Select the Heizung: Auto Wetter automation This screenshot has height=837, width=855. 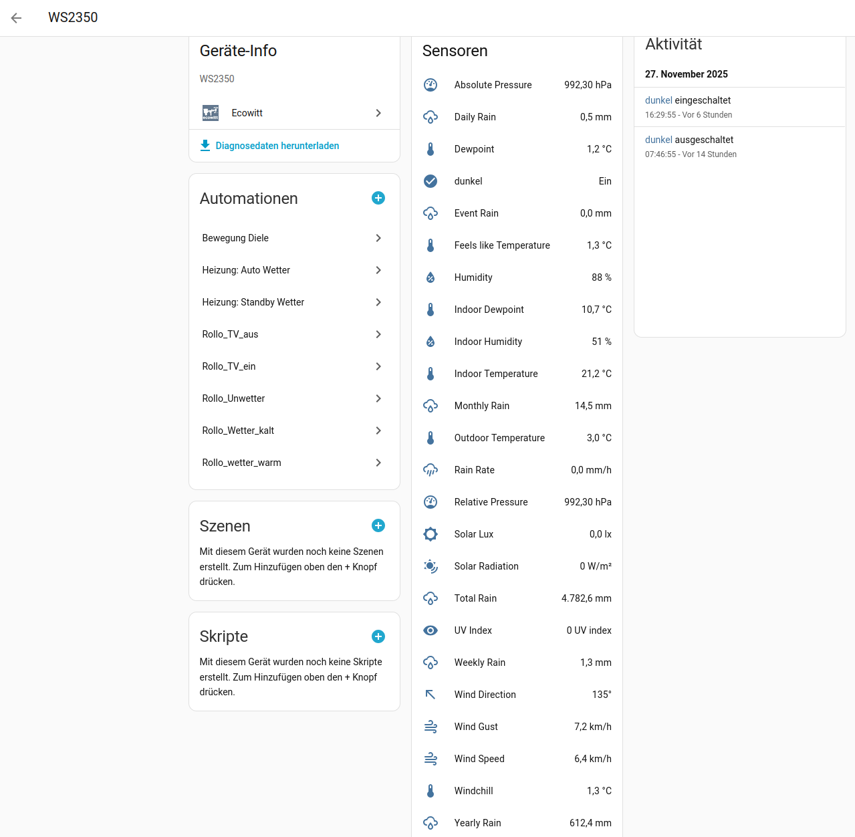246,270
